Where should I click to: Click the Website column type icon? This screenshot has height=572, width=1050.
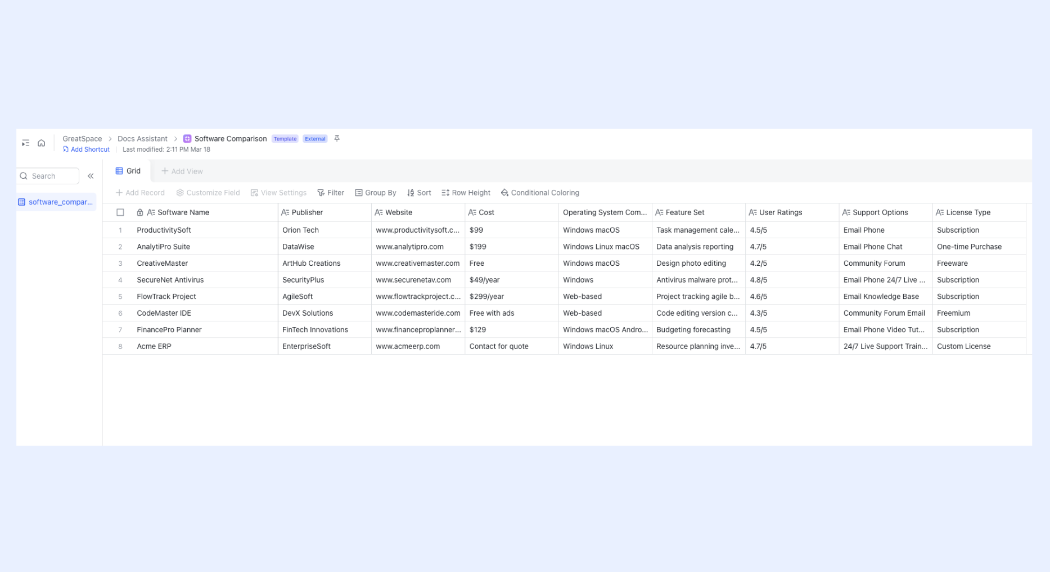pyautogui.click(x=378, y=212)
